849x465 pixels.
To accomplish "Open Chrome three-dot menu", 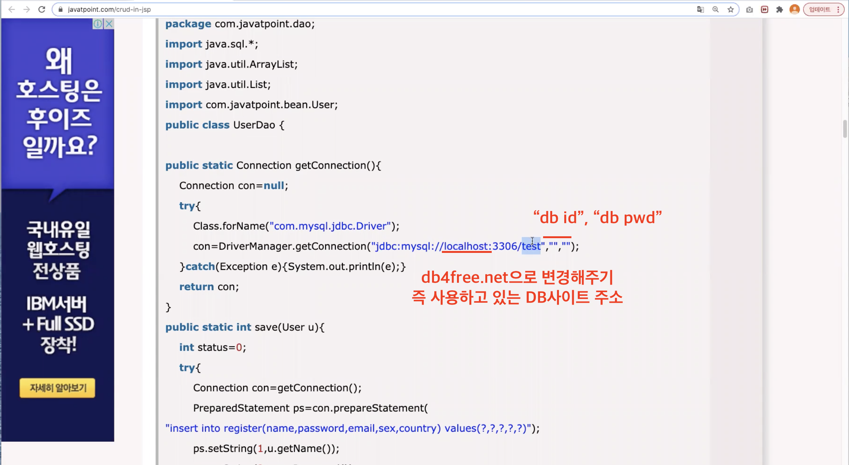I will tap(838, 9).
